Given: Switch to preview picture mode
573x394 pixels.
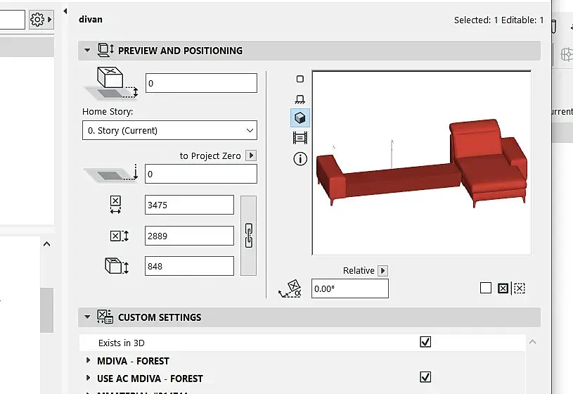Looking at the screenshot, I should (300, 138).
